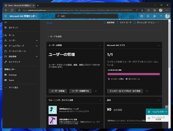Open the mobile app download icon in header
Image resolution: width=173 pixels, height=131 pixels.
pos(148,16)
